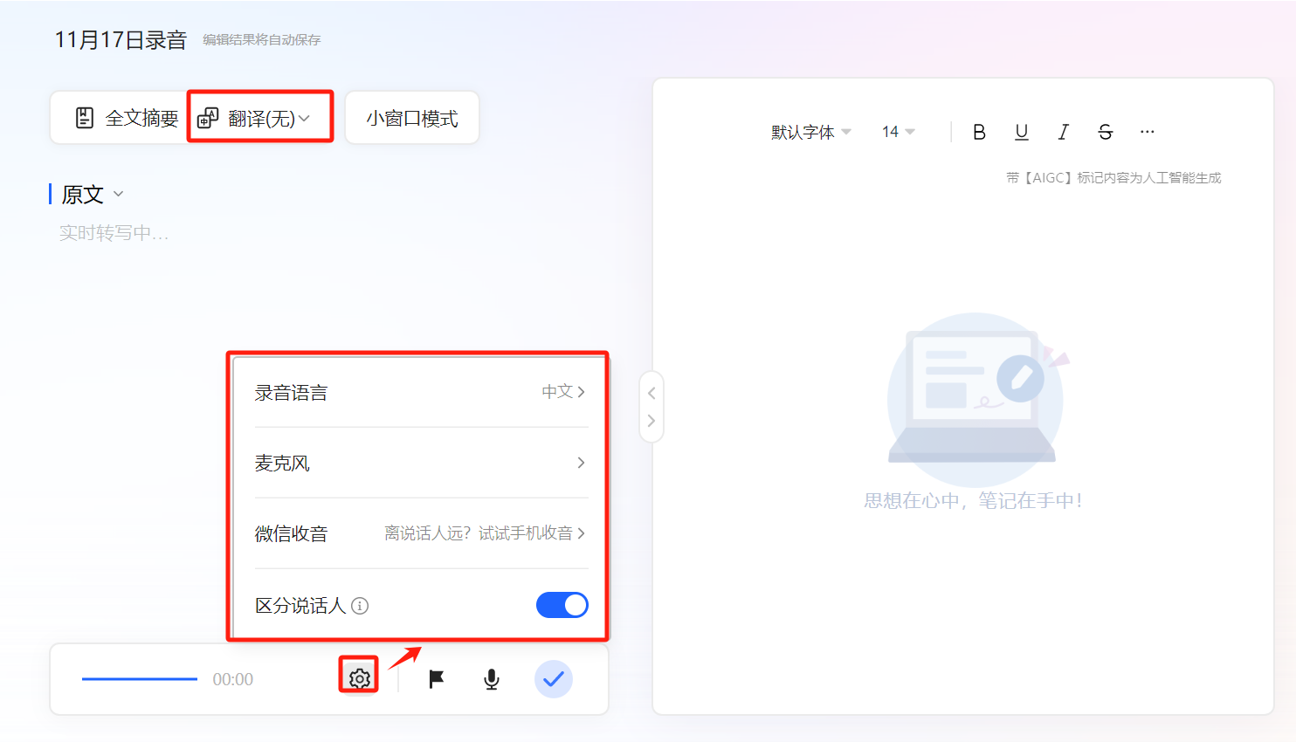Open the font size 14 dropdown
Viewport: 1296px width, 742px height.
point(898,132)
